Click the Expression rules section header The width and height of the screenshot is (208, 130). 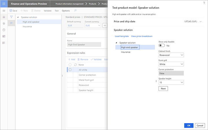[76, 53]
